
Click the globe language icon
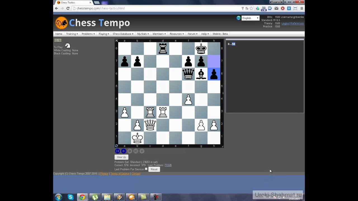click(239, 18)
